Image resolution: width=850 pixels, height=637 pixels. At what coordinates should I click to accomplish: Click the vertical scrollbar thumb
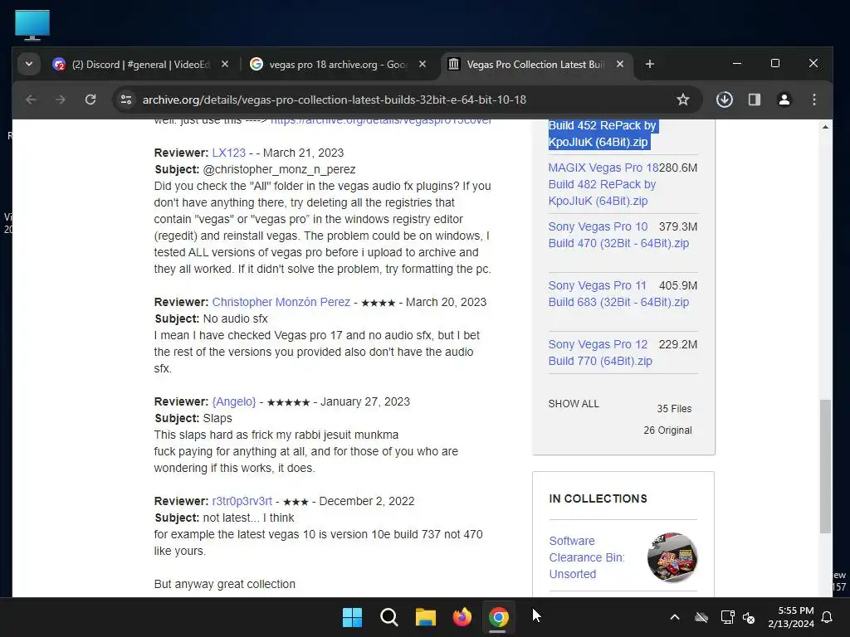coord(825,466)
